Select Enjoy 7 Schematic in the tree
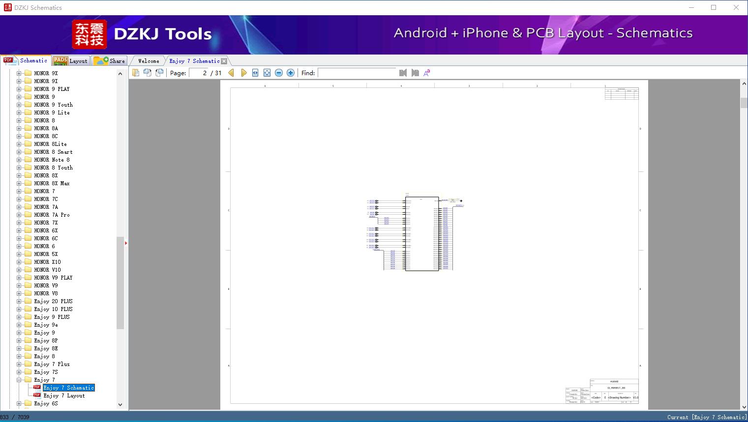The image size is (748, 422). click(69, 388)
